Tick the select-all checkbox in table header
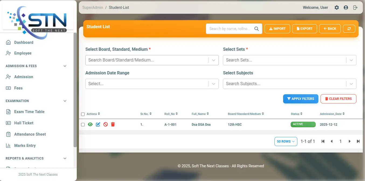 [83, 114]
